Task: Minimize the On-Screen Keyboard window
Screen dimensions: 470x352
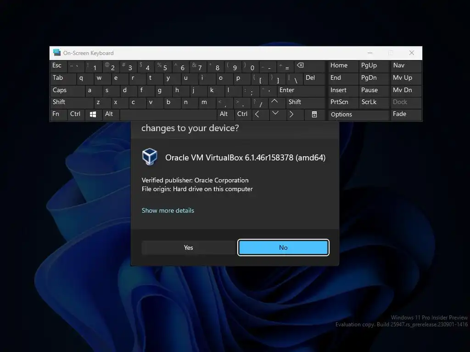Action: click(370, 53)
